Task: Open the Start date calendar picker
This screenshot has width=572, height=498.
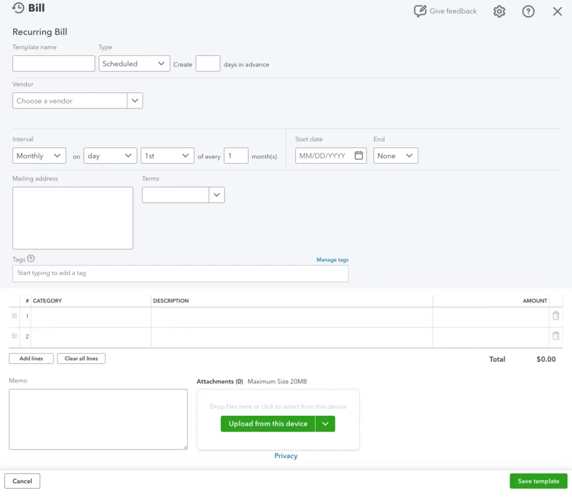Action: [359, 156]
